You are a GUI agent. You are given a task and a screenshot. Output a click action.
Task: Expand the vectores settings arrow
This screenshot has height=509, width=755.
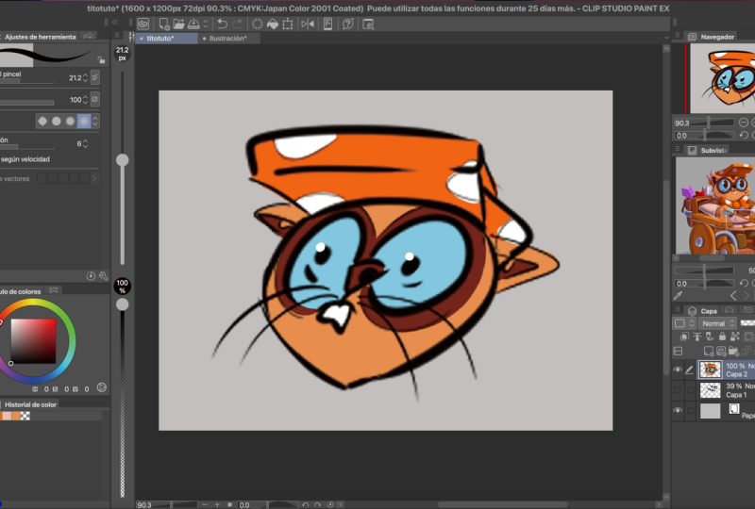point(94,178)
